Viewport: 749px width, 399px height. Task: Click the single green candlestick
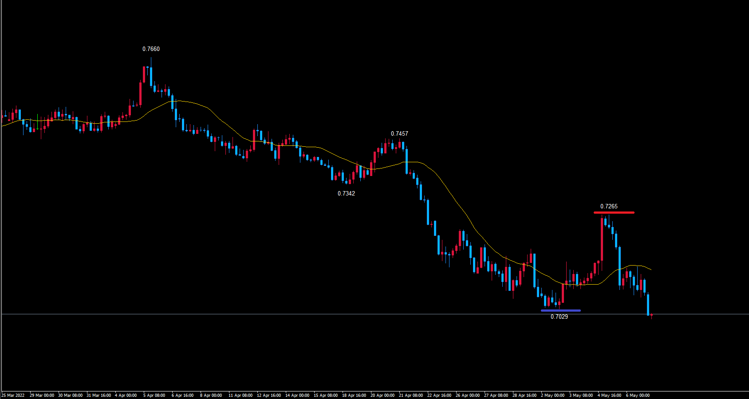pyautogui.click(x=37, y=121)
